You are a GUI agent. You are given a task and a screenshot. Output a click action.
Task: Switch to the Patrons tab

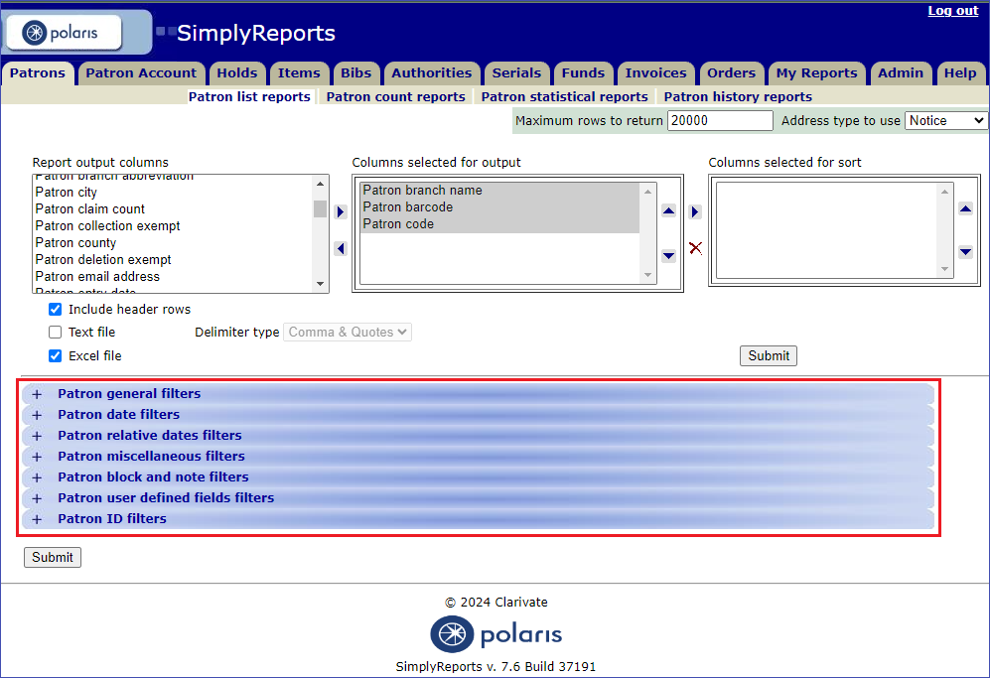(x=38, y=73)
